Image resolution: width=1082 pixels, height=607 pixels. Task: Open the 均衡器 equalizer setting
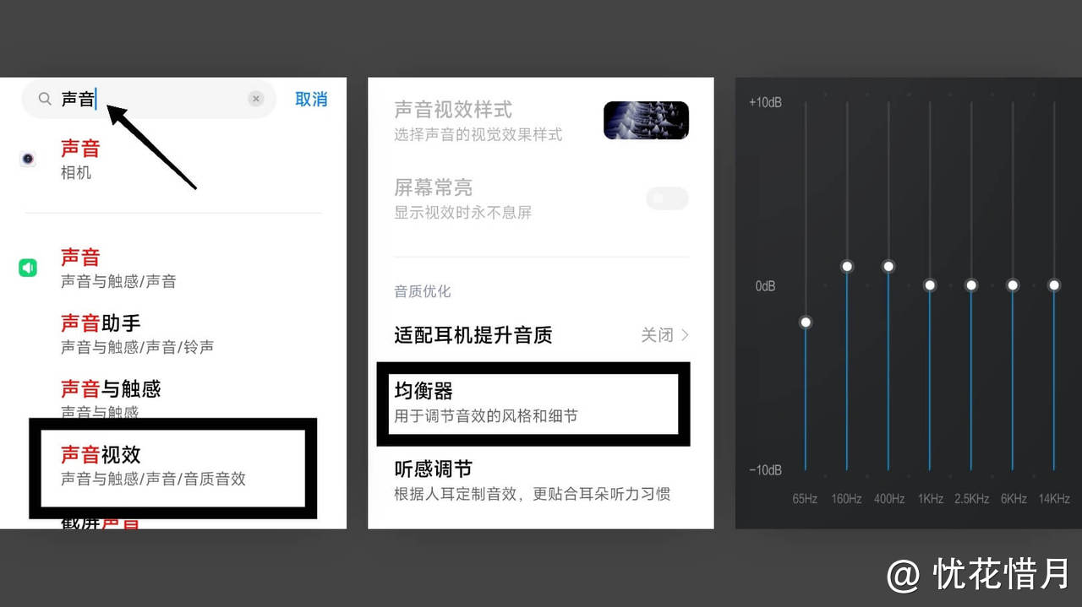click(533, 404)
